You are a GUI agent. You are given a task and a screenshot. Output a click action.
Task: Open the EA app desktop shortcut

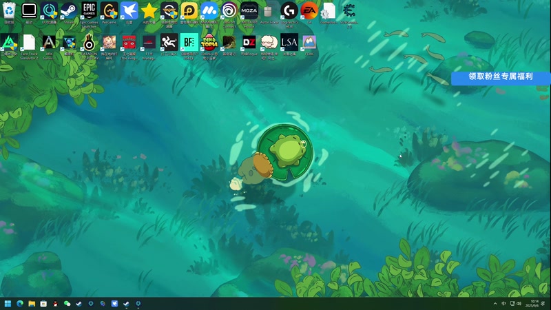309,11
